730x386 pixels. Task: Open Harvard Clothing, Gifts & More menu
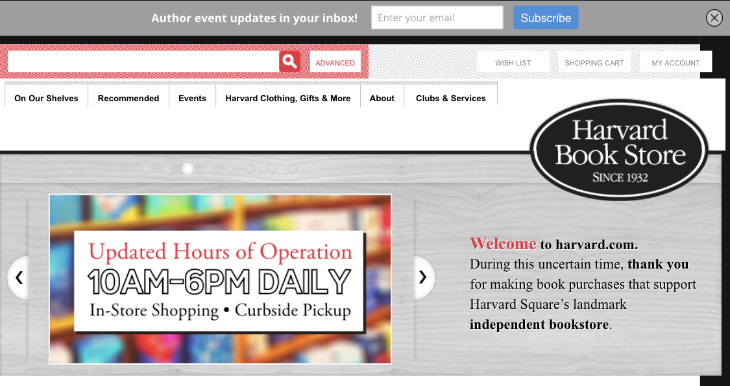point(287,98)
